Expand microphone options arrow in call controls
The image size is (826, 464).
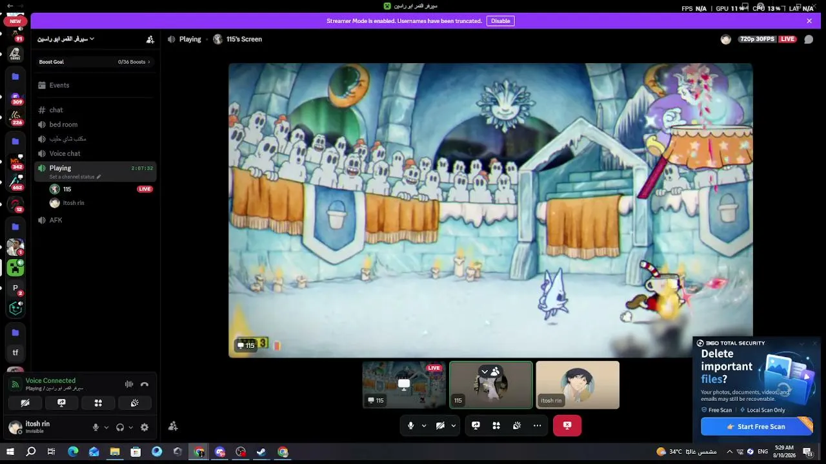[424, 425]
